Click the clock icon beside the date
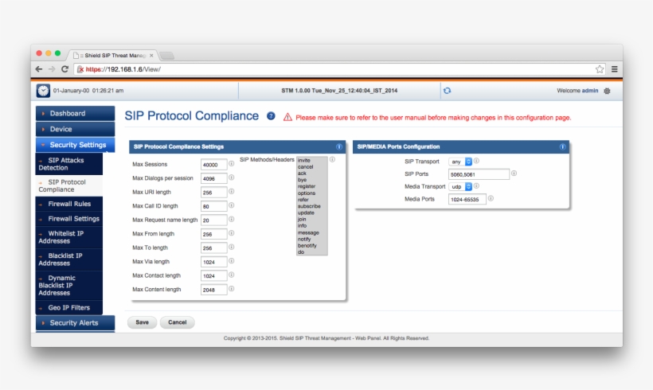The height and width of the screenshot is (390, 653). [x=43, y=91]
